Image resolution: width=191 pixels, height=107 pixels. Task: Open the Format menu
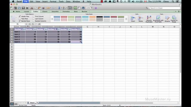pos(53,1)
